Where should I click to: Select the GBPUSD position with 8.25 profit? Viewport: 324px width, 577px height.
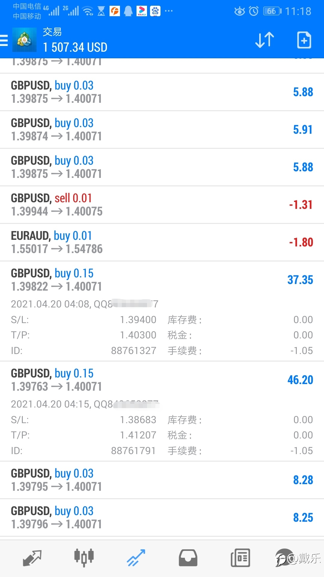pos(162,517)
